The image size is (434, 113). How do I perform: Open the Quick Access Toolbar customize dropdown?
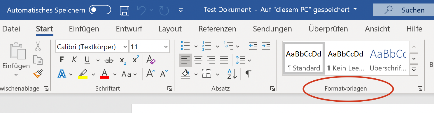coord(181,10)
